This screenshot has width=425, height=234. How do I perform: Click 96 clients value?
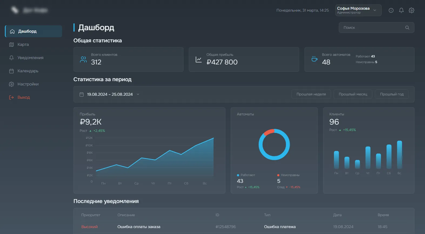coord(334,122)
